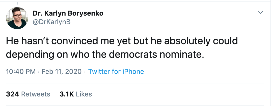
Task: Click the "Retweets" label text
Action: point(36,94)
